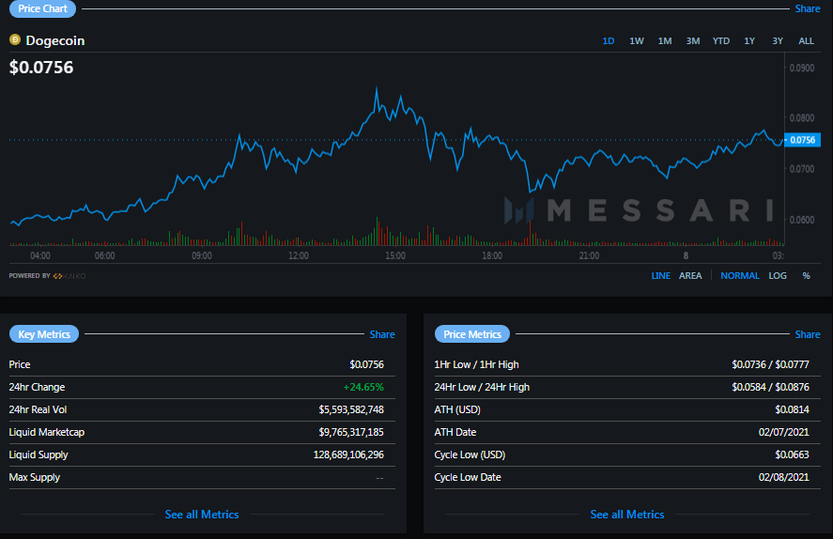Share the Key Metrics panel
Viewport: 833px width, 539px height.
point(382,334)
